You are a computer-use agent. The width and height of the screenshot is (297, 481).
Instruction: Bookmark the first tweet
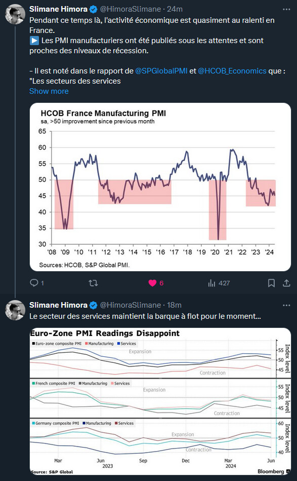271,283
